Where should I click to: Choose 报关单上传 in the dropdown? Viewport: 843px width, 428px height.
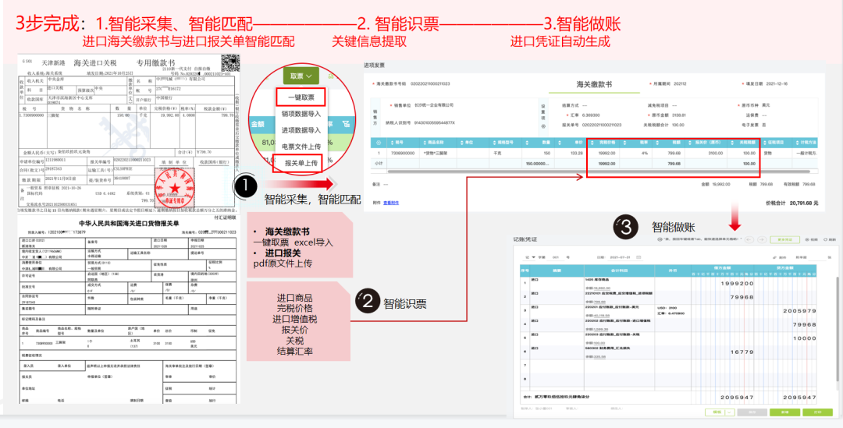(x=300, y=164)
